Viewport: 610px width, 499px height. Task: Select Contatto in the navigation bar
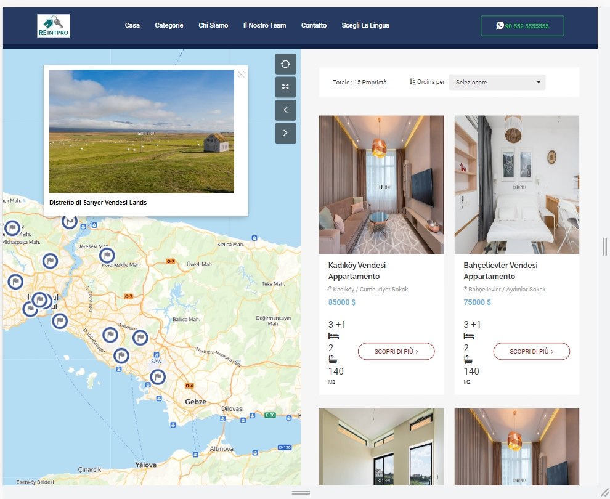314,25
